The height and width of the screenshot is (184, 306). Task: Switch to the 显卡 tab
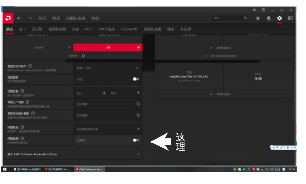[22, 29]
